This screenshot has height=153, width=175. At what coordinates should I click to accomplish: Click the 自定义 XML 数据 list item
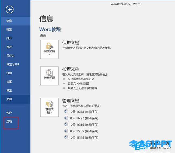78,84
